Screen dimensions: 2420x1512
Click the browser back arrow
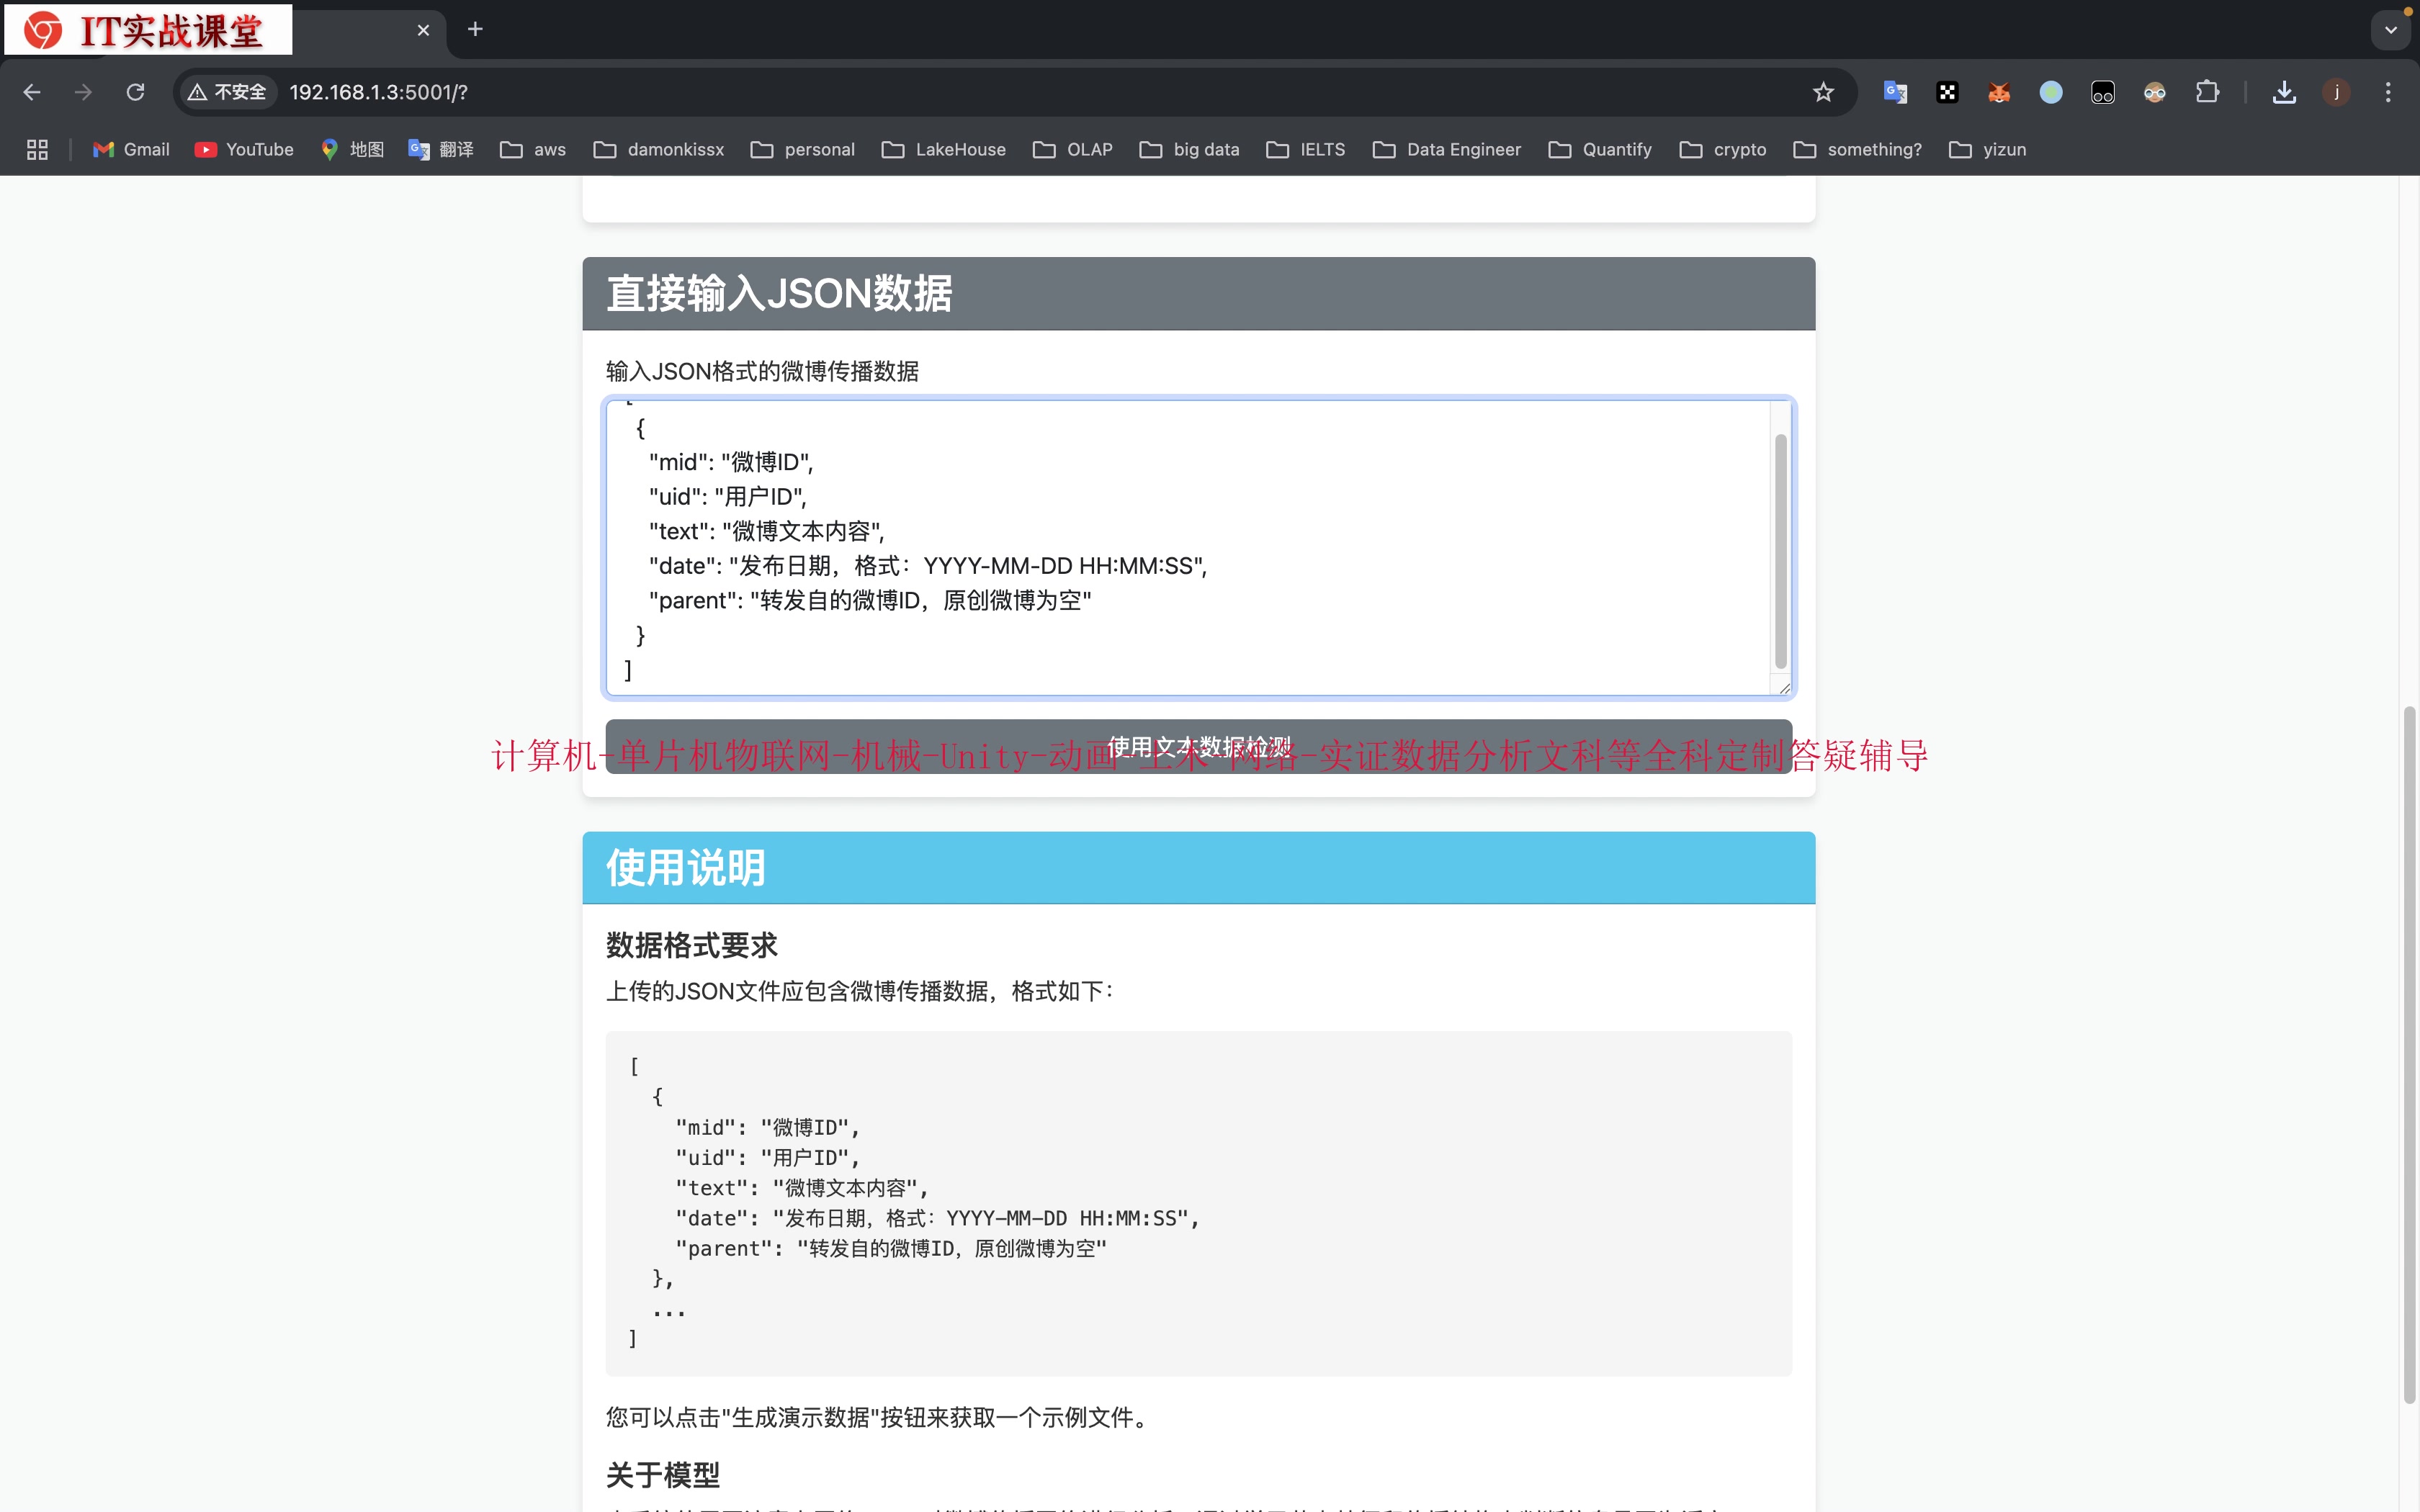[32, 92]
